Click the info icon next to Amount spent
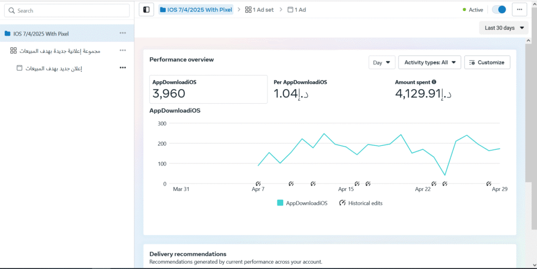The height and width of the screenshot is (269, 537). coord(434,82)
